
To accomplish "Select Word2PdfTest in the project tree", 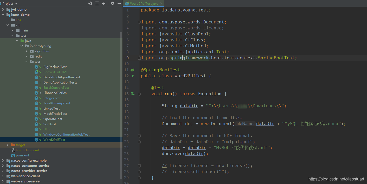I will (54, 140).
